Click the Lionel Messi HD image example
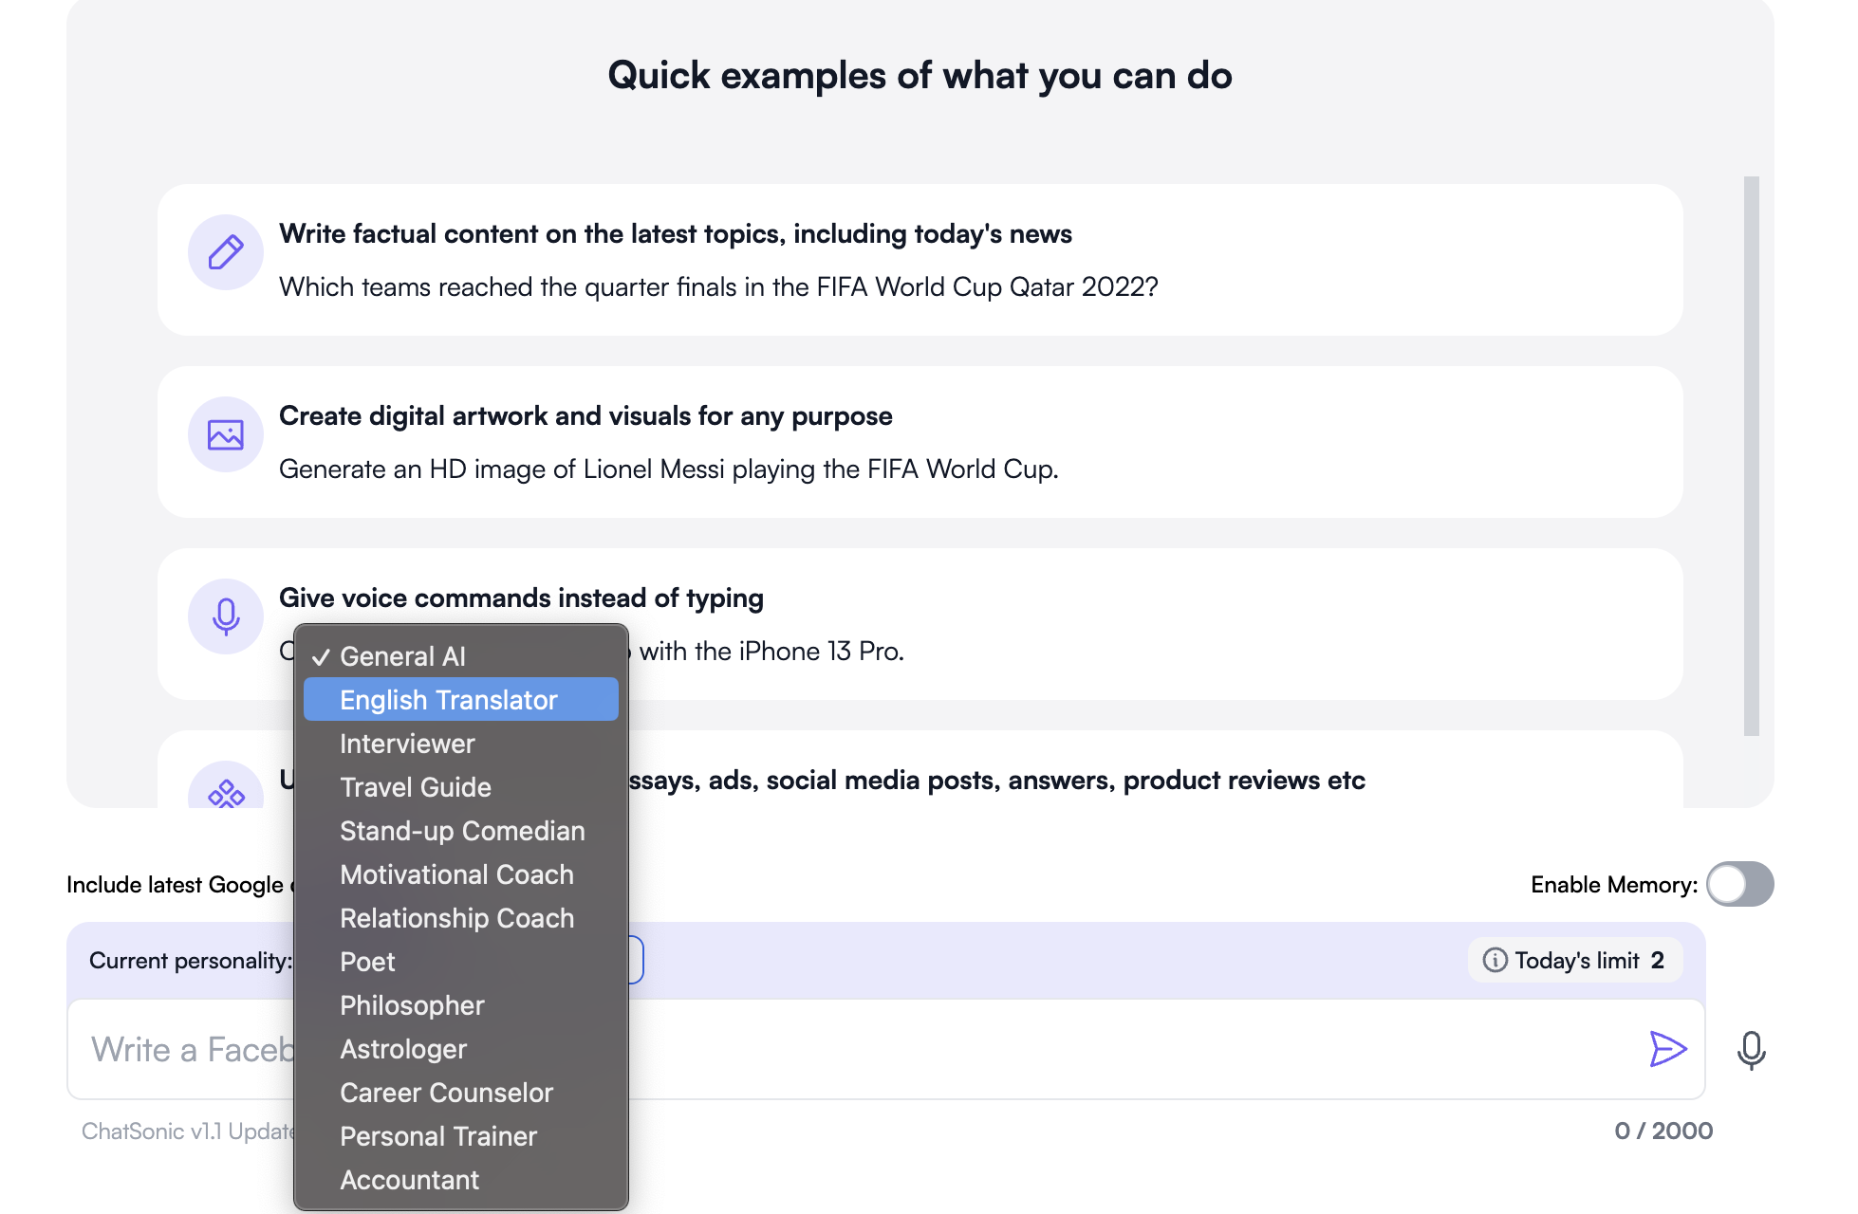The image size is (1858, 1214). [x=668, y=469]
